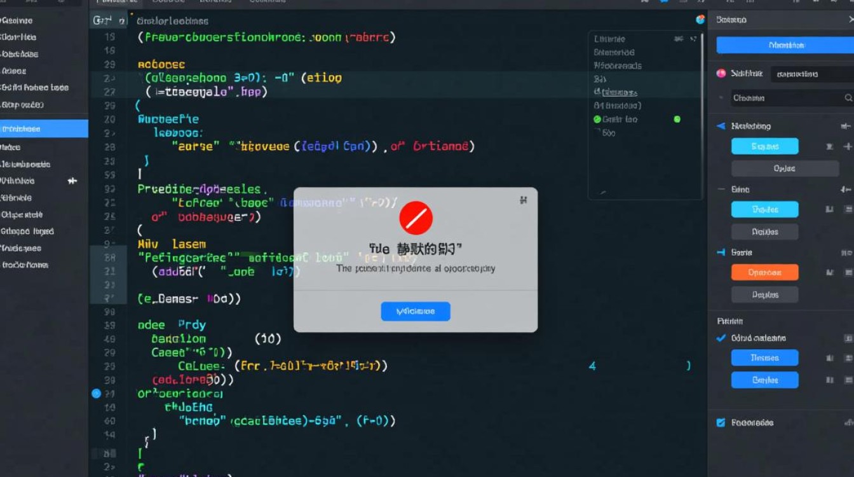This screenshot has width=854, height=477.
Task: Click the colorful round icon at the editor's top right
Action: 700,20
